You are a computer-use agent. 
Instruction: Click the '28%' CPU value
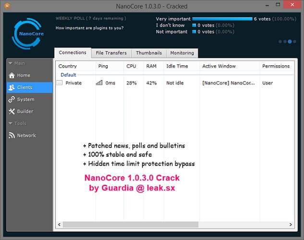click(x=132, y=83)
